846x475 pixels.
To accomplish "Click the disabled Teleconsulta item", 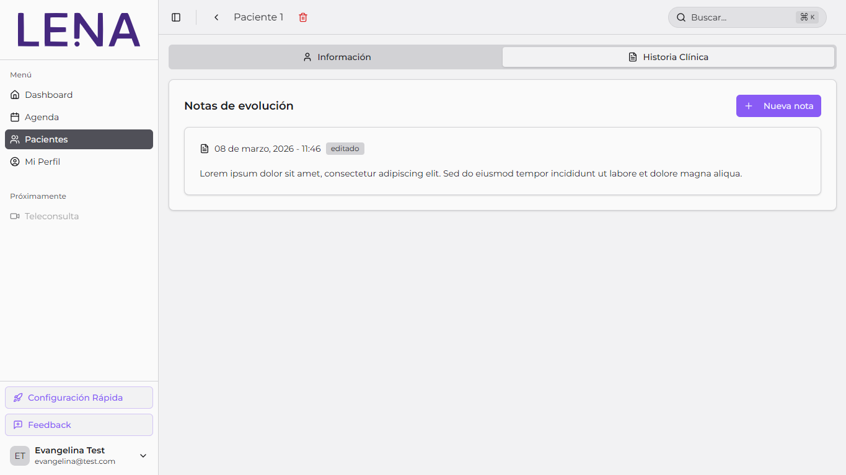I will point(79,216).
